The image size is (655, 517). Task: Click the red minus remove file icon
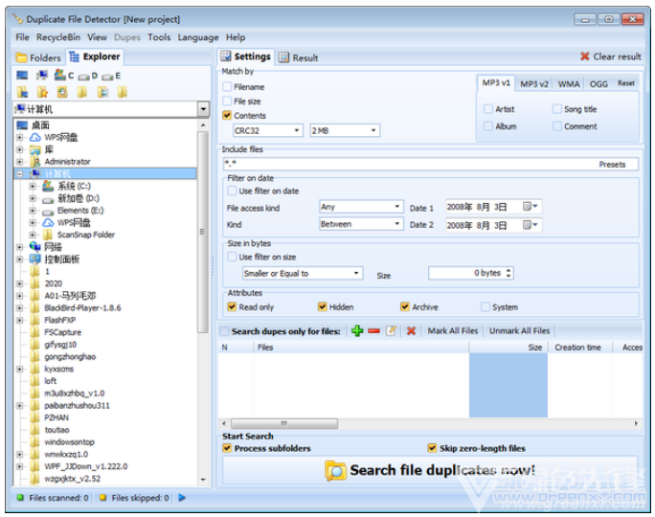(373, 331)
